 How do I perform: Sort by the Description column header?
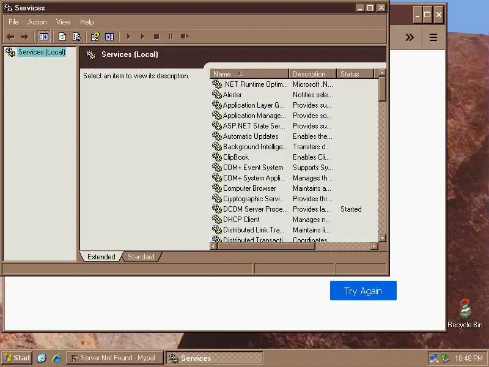coord(312,74)
